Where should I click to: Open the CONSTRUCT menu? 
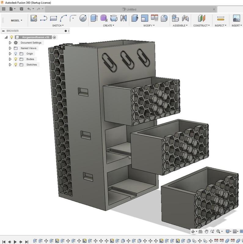(x=201, y=26)
